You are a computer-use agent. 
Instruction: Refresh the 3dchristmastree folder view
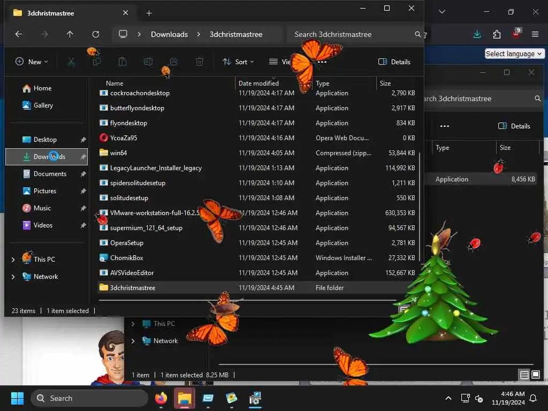(x=96, y=34)
